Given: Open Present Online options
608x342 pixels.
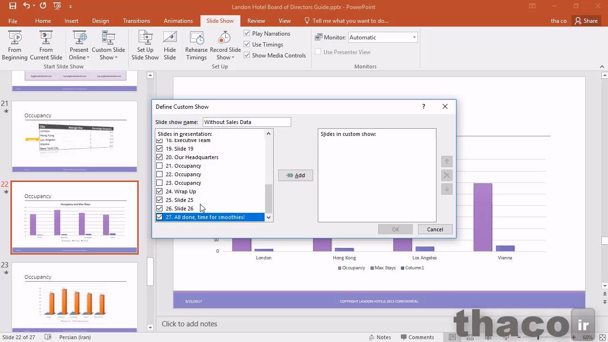Looking at the screenshot, I should coord(79,46).
